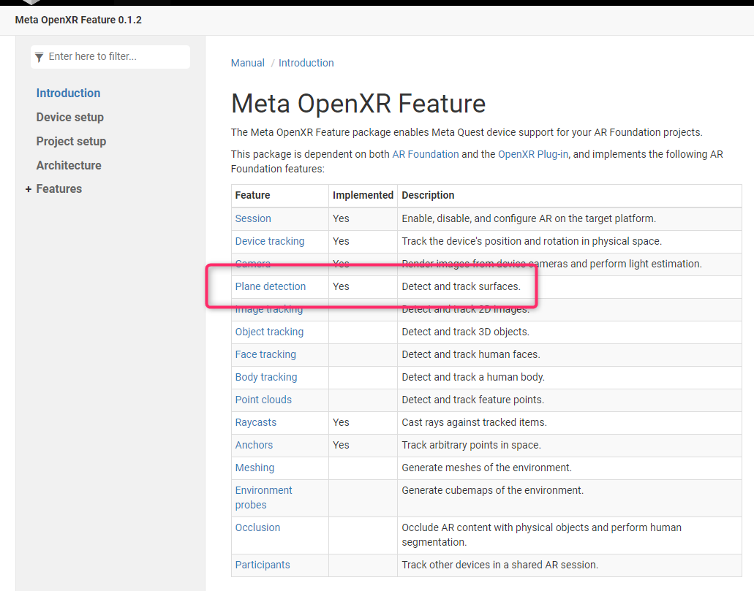Viewport: 754px width, 591px height.
Task: Open the Point clouds link
Action: coord(263,400)
